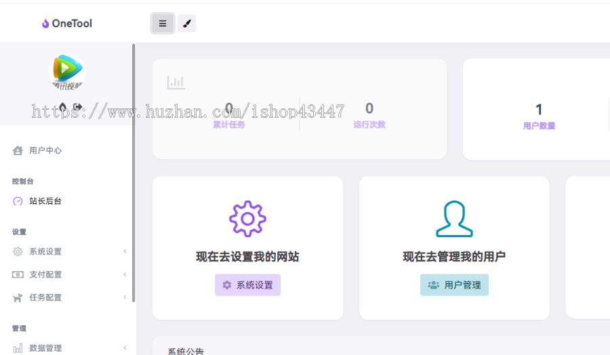The image size is (610, 355).
Task: Open 系统设置 sidebar menu item
Action: point(45,251)
